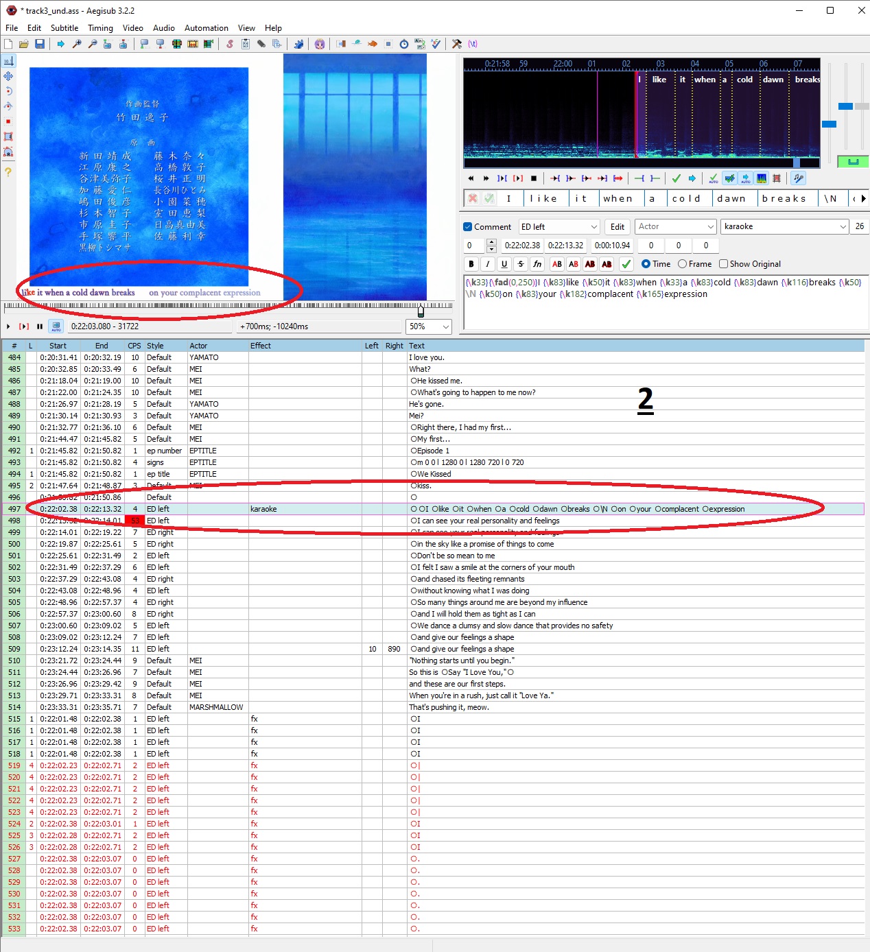Open the ED left style dropdown

tap(594, 227)
